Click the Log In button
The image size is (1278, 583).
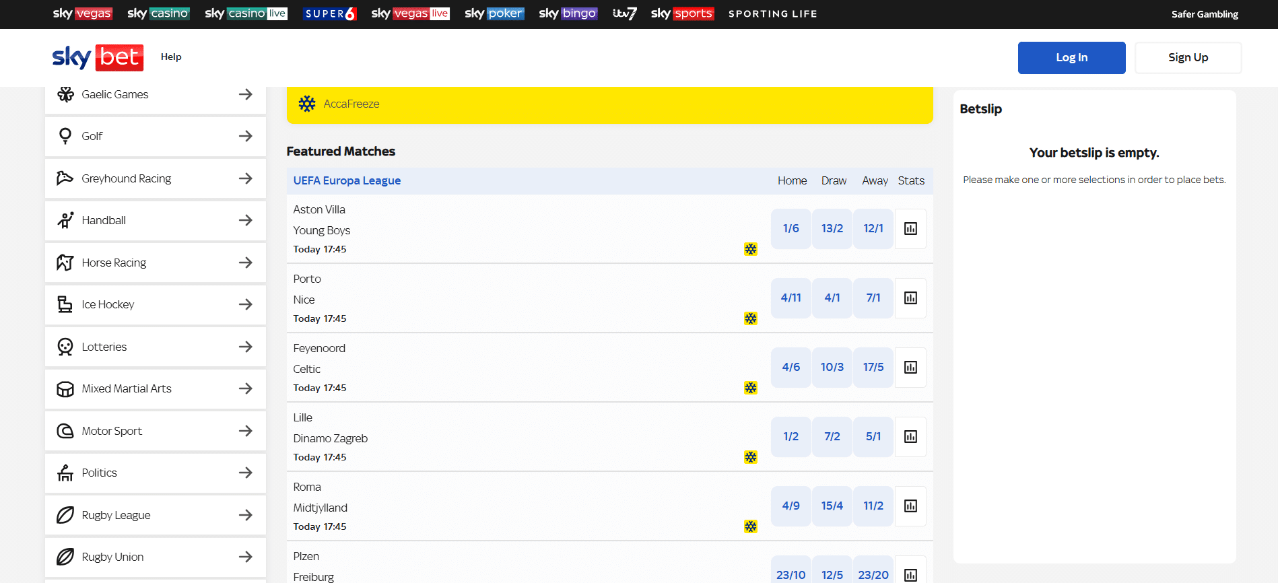pos(1071,58)
